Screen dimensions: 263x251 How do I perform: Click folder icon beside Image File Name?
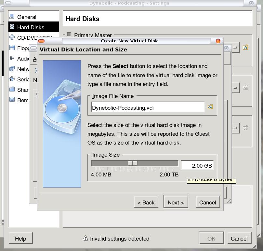tap(210, 107)
